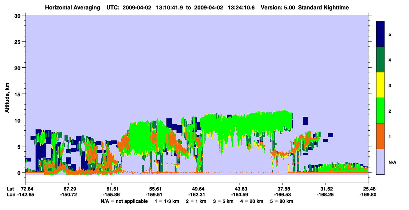This screenshot has width=409, height=210.
Task: Click the dark green 4 colorbar segment
Action: (380, 60)
